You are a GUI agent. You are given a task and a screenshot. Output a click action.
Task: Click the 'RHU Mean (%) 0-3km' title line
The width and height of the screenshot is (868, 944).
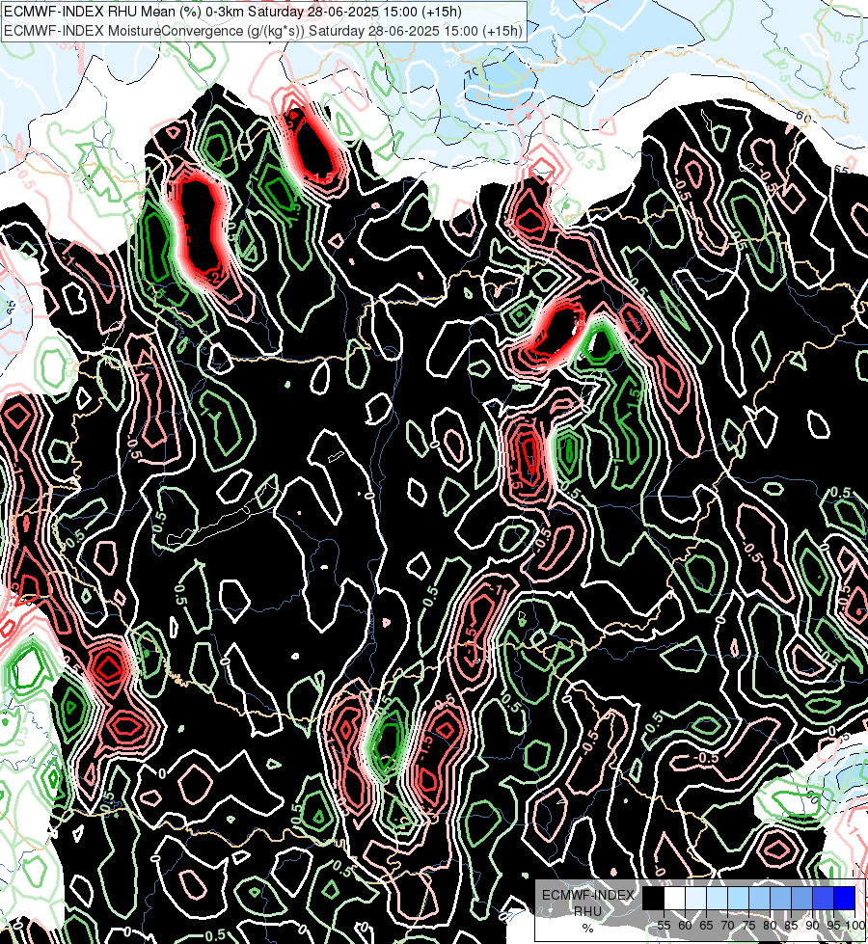(232, 12)
